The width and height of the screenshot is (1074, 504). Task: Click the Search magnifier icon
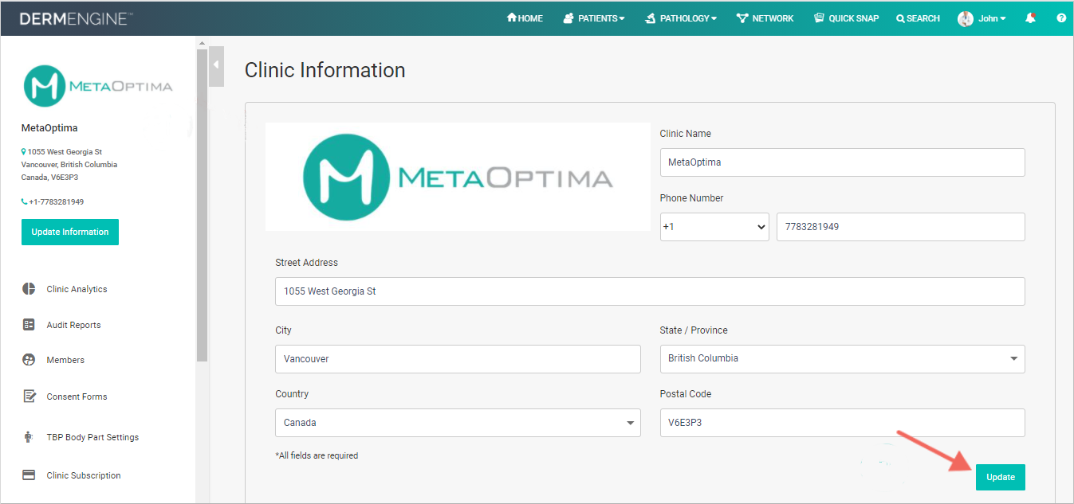pos(900,18)
